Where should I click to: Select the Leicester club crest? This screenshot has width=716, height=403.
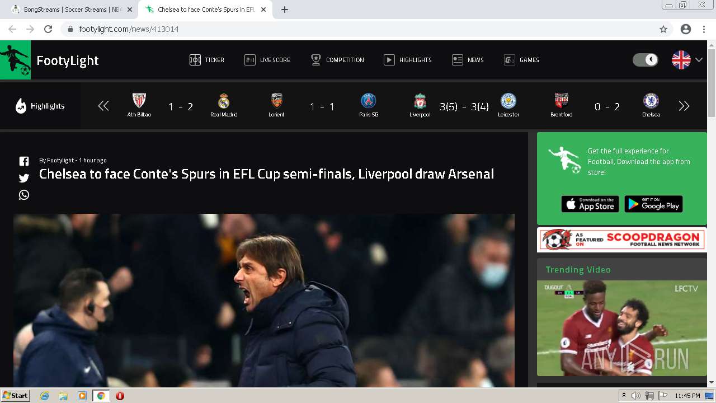tap(508, 101)
